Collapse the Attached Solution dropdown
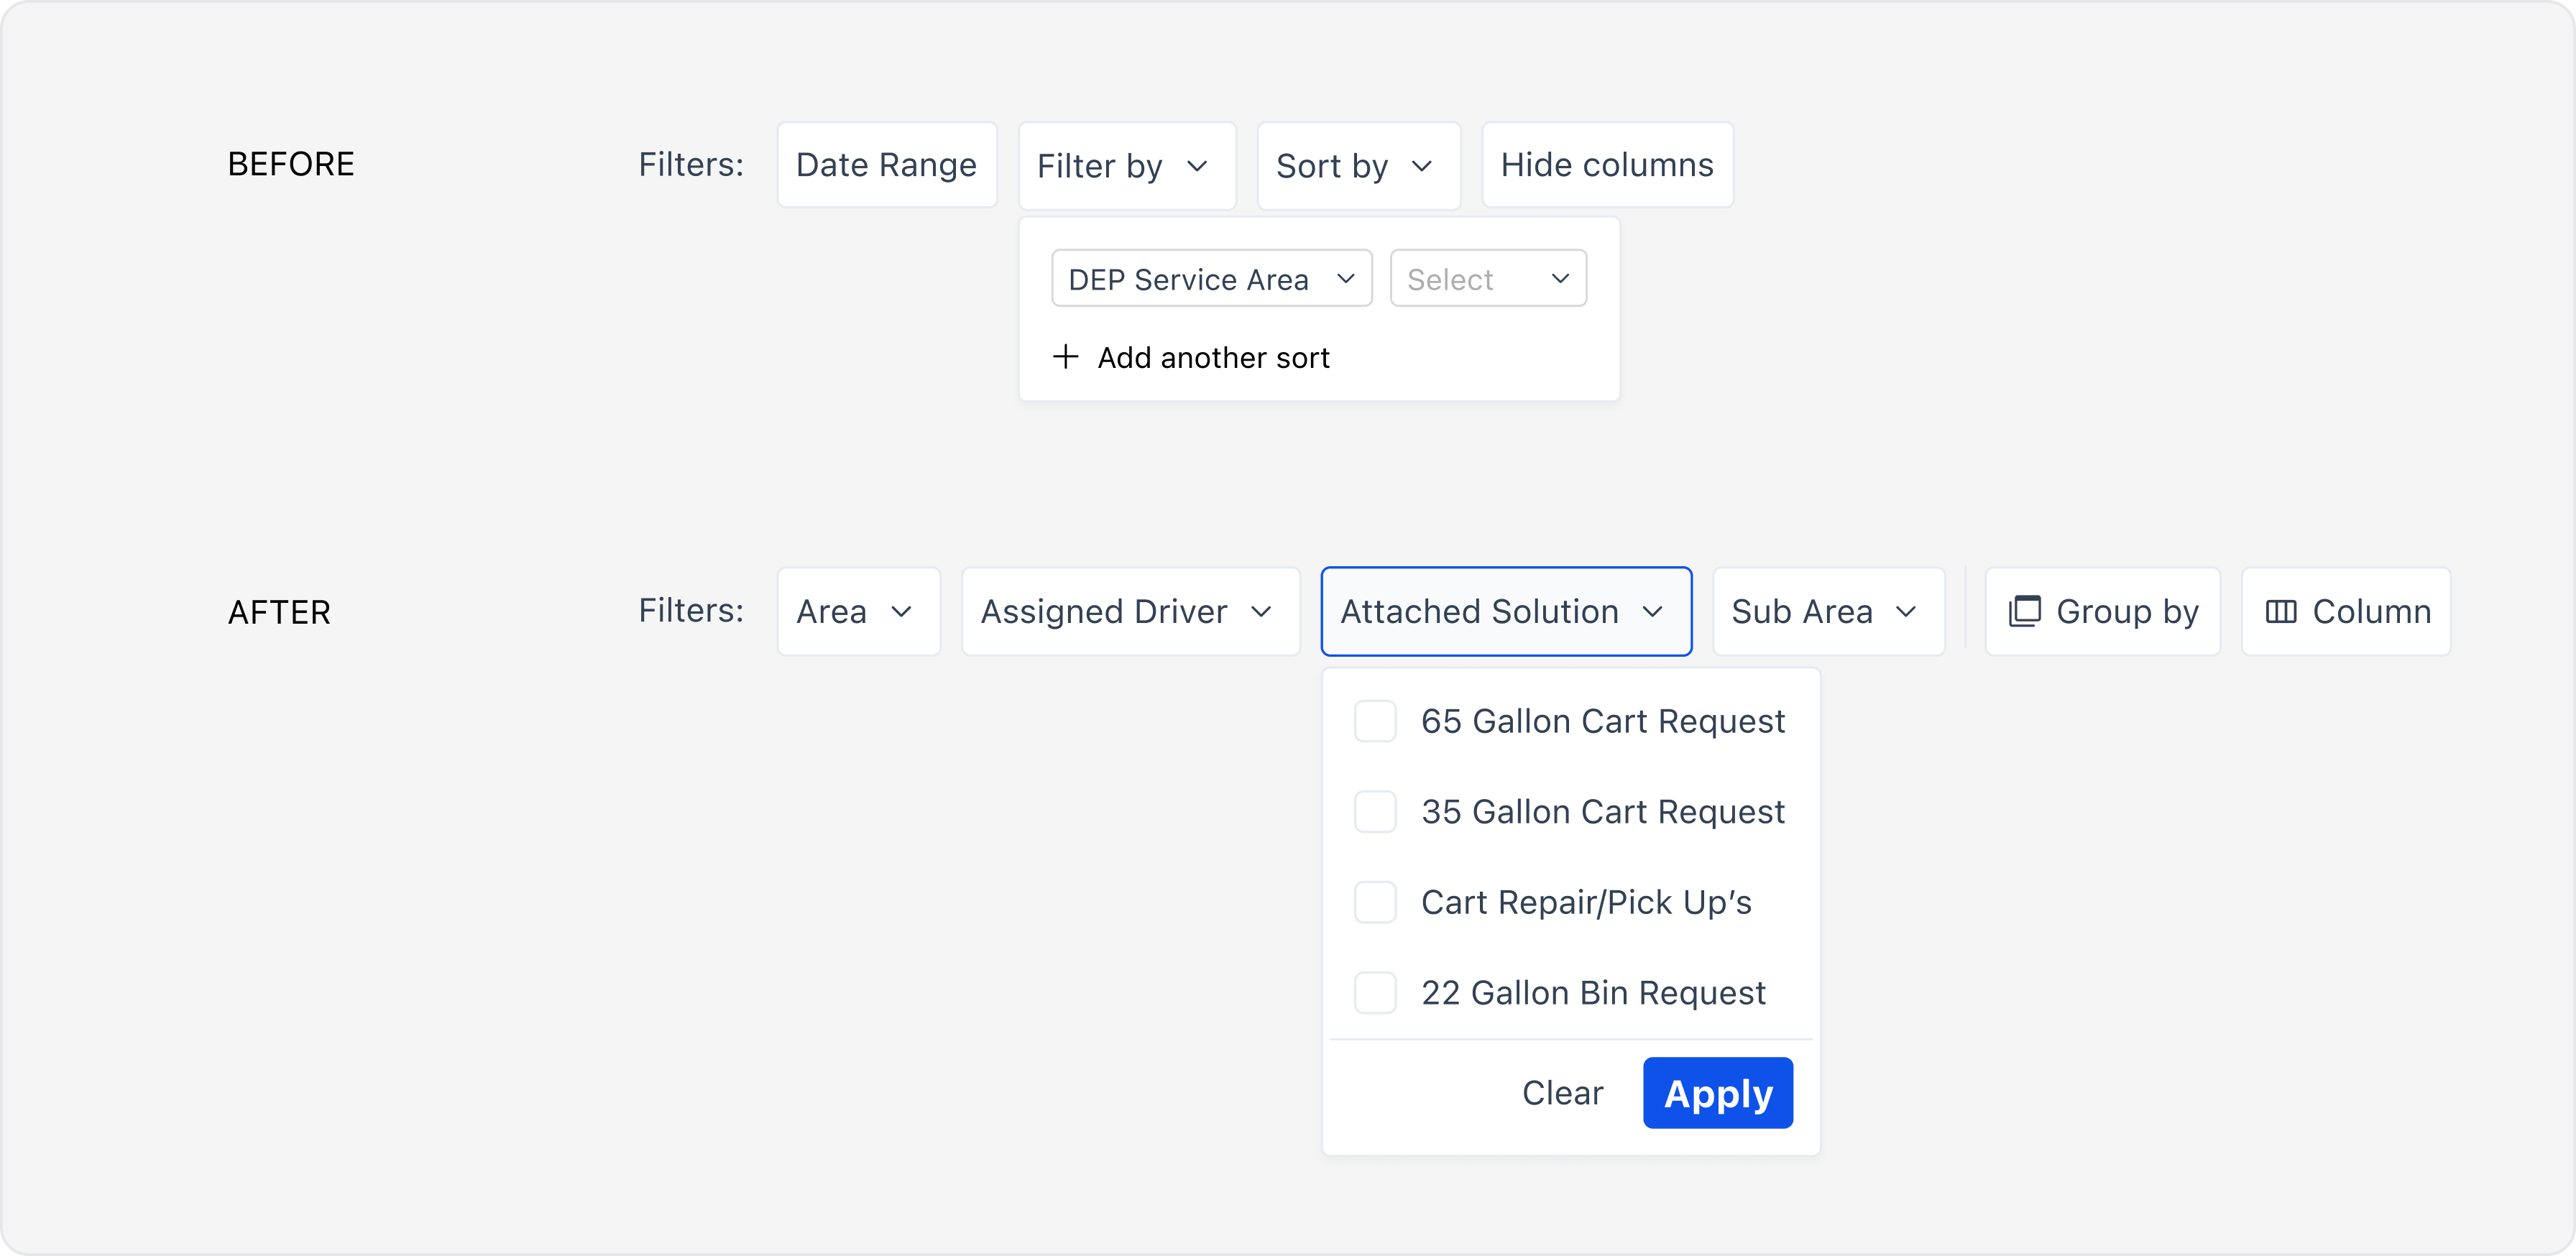This screenshot has height=1256, width=2576. coord(1506,611)
